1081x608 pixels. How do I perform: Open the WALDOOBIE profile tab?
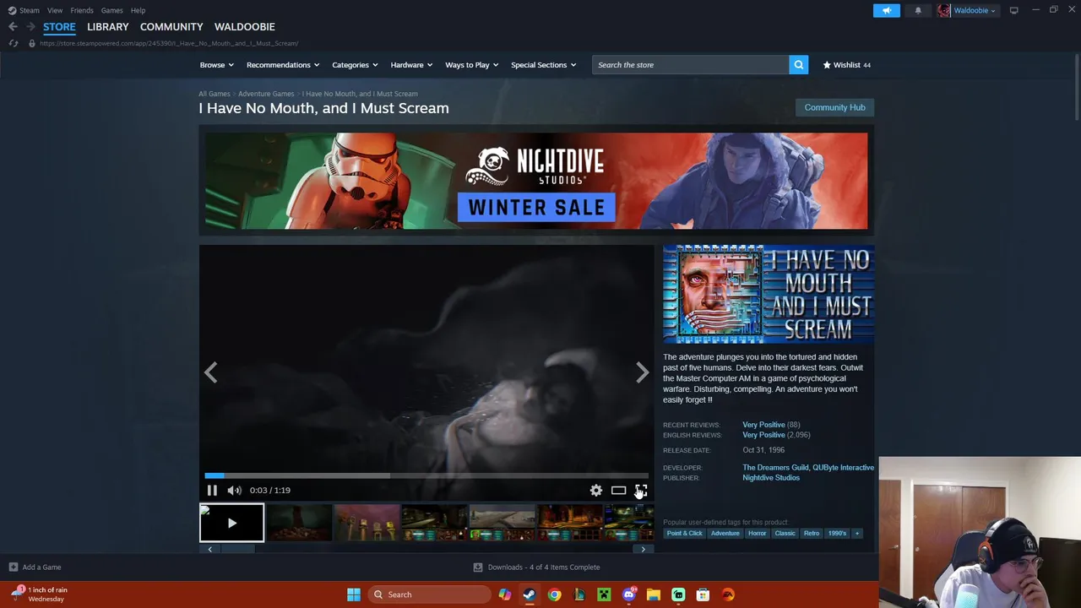tap(244, 27)
